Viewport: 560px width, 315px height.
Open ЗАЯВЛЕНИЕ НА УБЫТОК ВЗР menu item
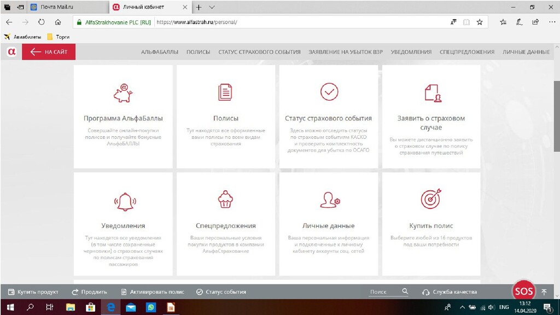pyautogui.click(x=346, y=52)
